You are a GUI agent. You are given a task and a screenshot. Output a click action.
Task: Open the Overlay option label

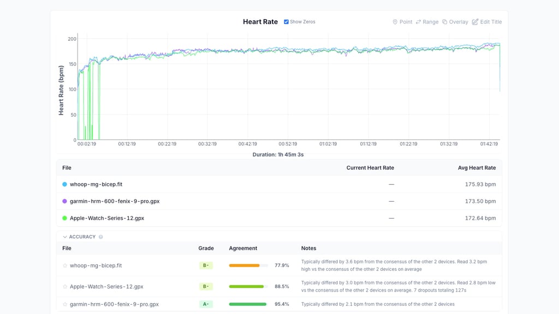pyautogui.click(x=459, y=22)
